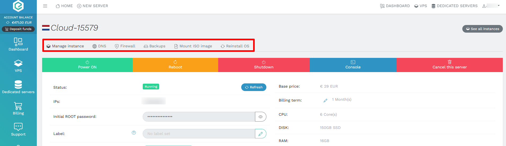This screenshot has width=506, height=146.
Task: Click the blurred IP address value
Action: [154, 101]
